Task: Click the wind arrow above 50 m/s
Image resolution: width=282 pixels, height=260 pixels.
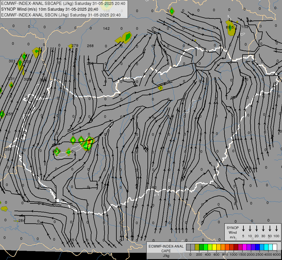Action: (x=270, y=229)
